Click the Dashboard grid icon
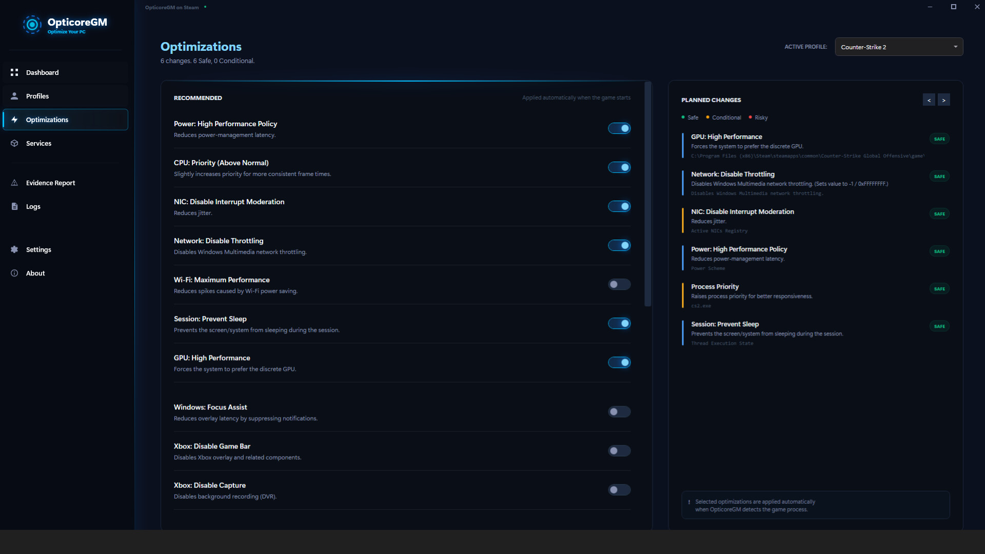985x554 pixels. pos(14,72)
